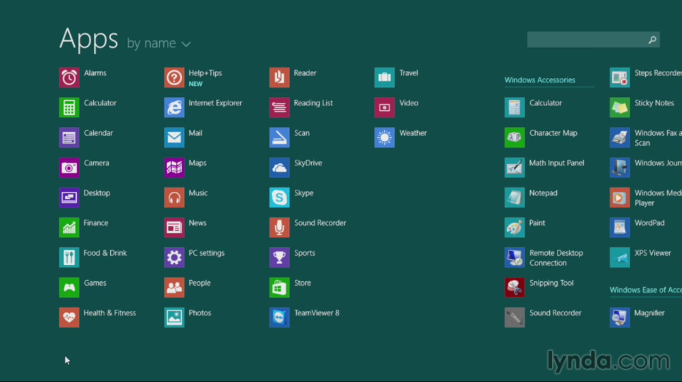682x382 pixels.
Task: Open the Reader app icon
Action: coord(280,78)
